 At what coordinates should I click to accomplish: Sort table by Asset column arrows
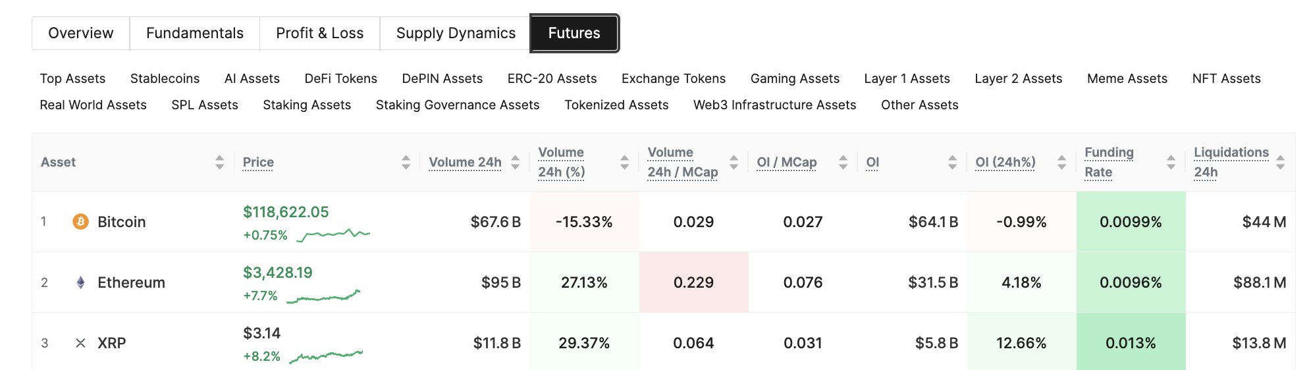pos(219,163)
